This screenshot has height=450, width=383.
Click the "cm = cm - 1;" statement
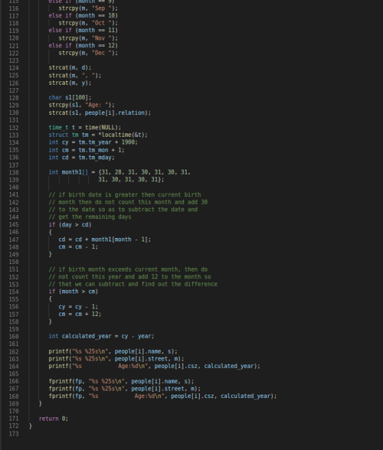coord(78,247)
